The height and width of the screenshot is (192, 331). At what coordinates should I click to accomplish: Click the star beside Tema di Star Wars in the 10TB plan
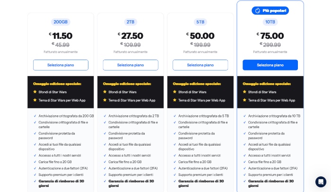click(x=245, y=100)
